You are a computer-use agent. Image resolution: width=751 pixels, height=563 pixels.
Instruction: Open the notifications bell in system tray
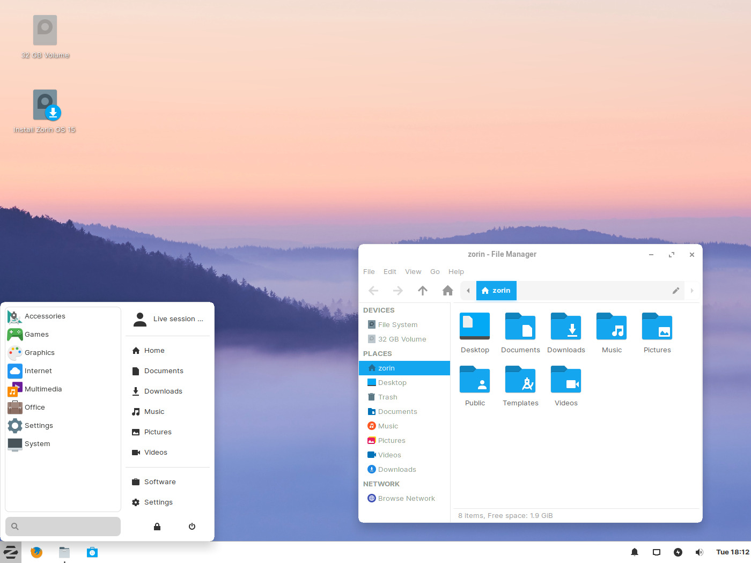click(635, 552)
